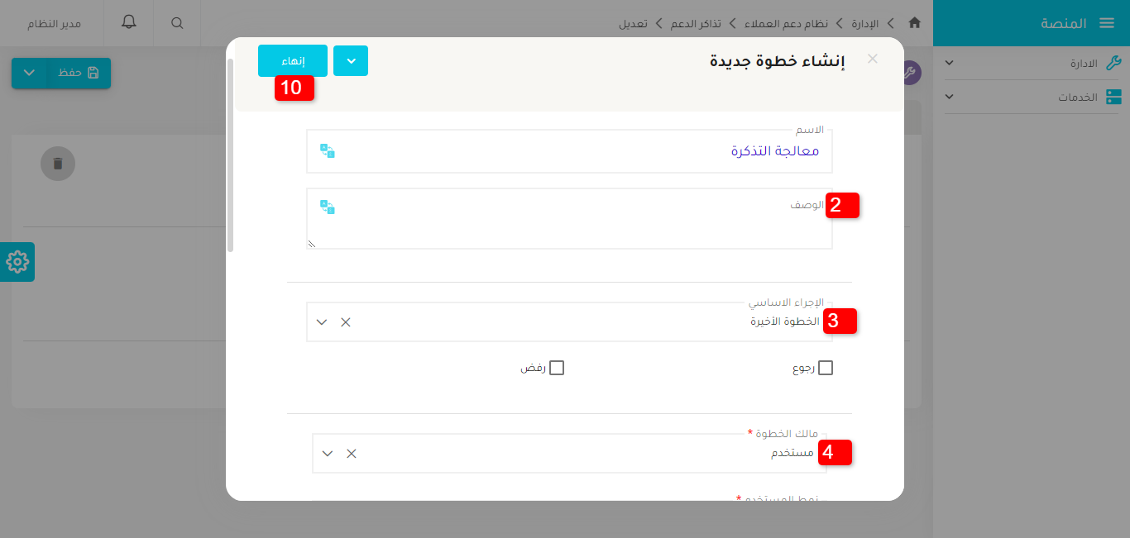This screenshot has width=1130, height=538.
Task: Expand the dropdown arrow next to إنهاء
Action: [351, 60]
